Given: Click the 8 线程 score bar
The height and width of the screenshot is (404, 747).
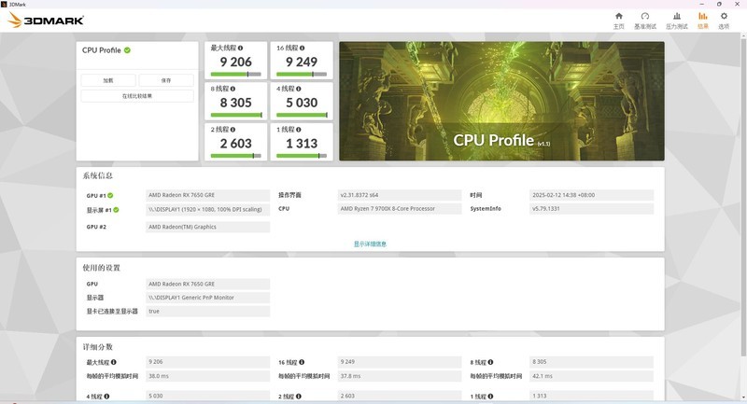Looking at the screenshot, I should pyautogui.click(x=236, y=115).
